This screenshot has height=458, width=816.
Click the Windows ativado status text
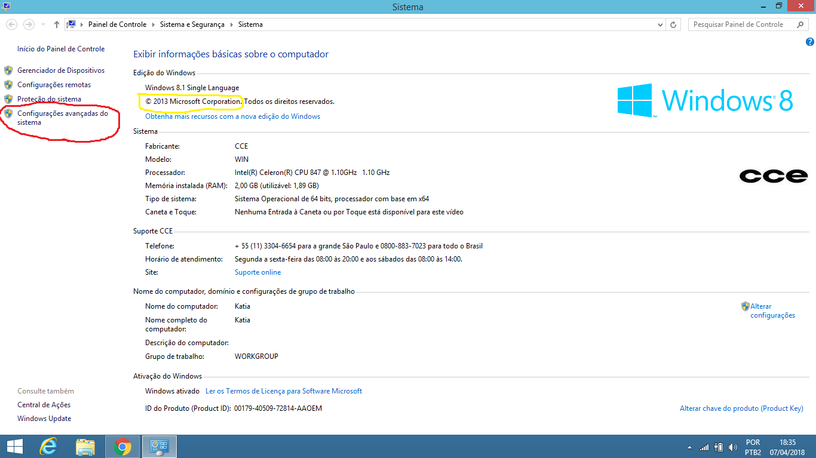(173, 391)
